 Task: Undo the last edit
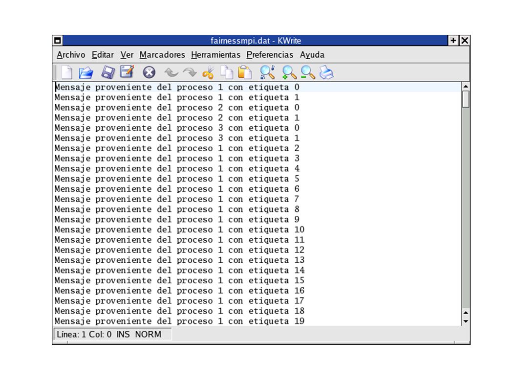tap(171, 72)
